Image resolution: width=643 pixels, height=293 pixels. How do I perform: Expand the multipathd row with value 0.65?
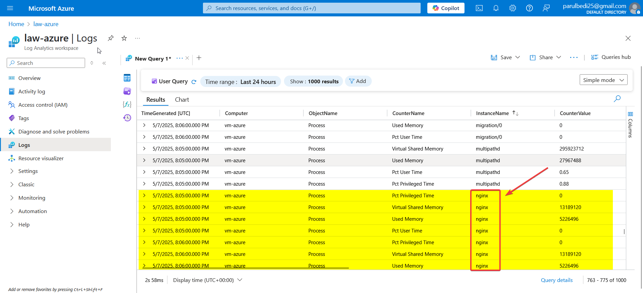144,172
